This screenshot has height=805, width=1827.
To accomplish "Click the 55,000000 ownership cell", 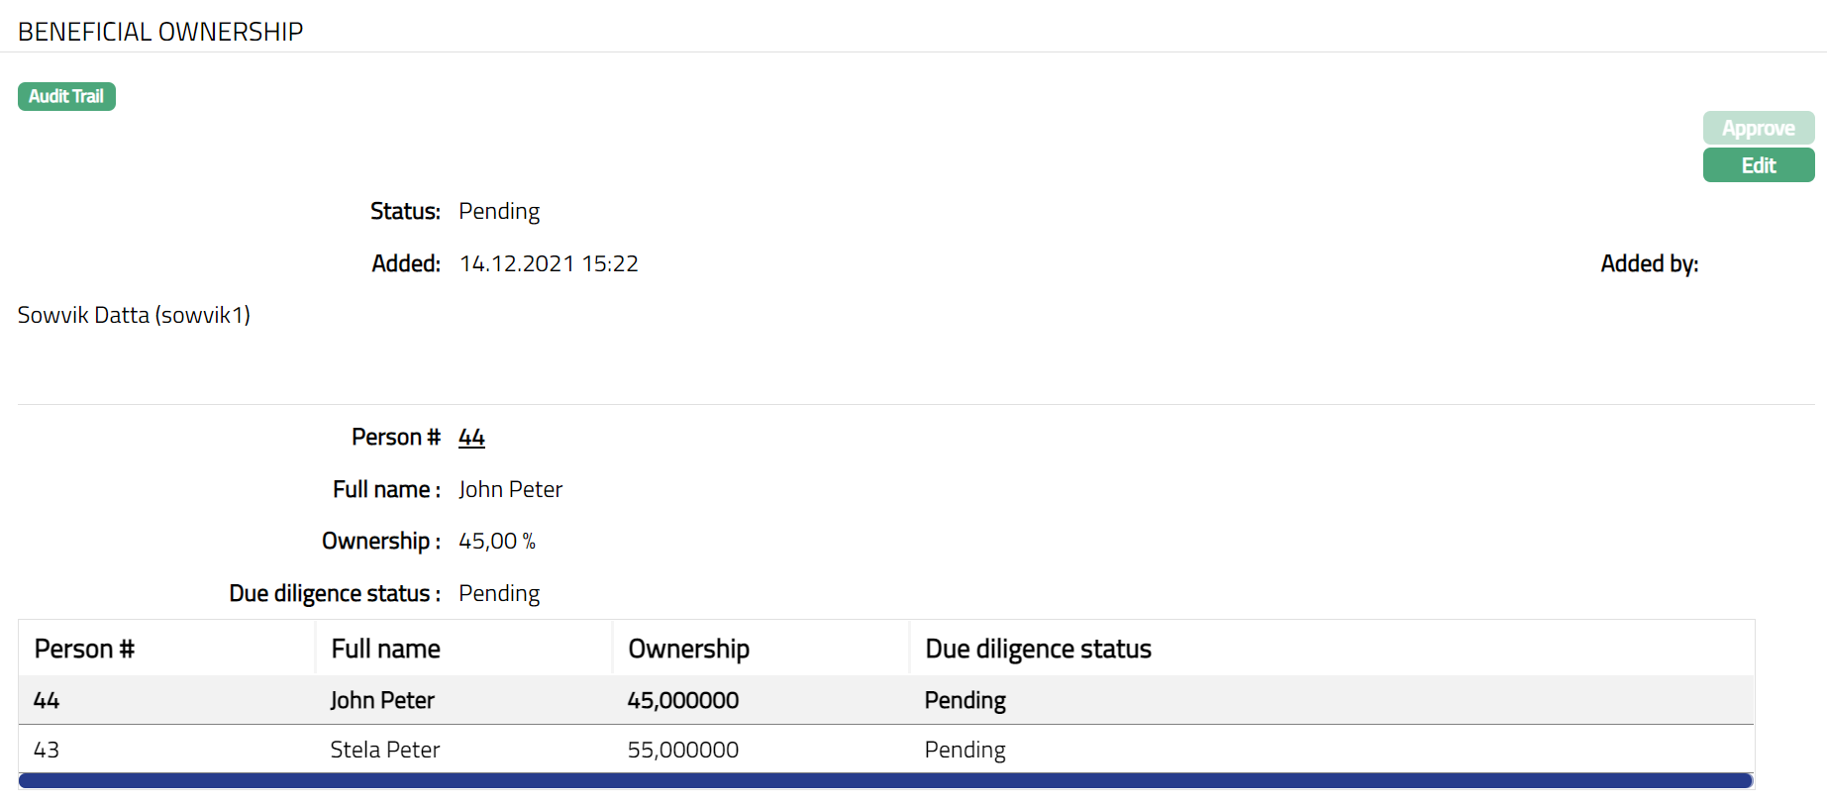I will pyautogui.click(x=682, y=750).
